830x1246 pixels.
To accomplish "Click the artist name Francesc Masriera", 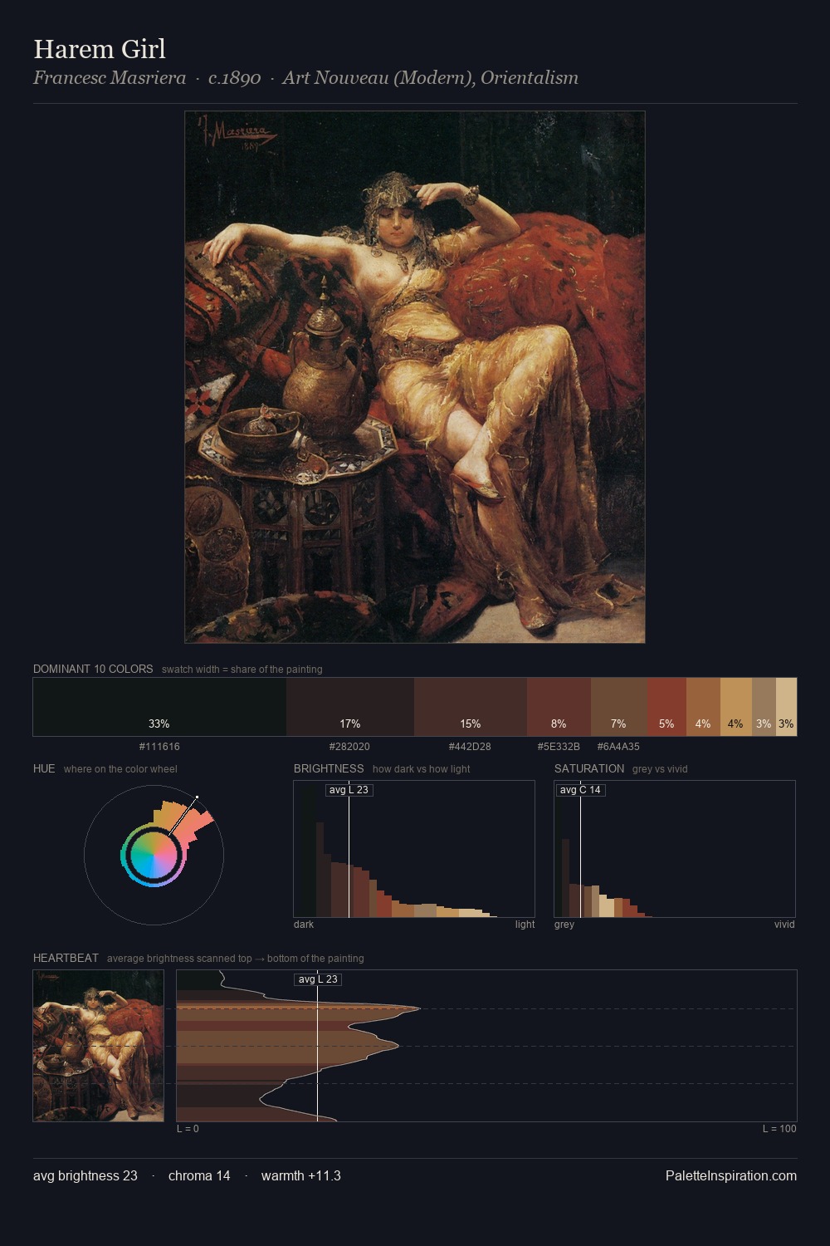I will 110,78.
